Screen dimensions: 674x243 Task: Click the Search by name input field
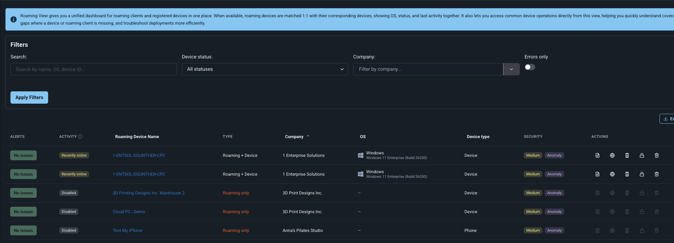pyautogui.click(x=94, y=69)
